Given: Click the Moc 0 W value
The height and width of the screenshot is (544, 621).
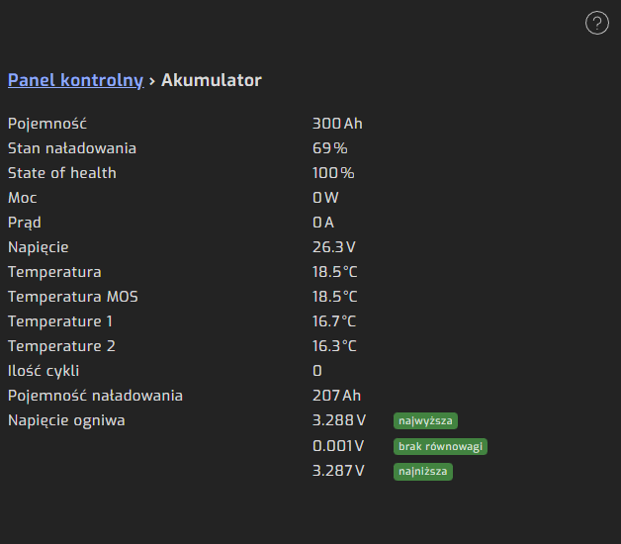Looking at the screenshot, I should click(x=325, y=198).
